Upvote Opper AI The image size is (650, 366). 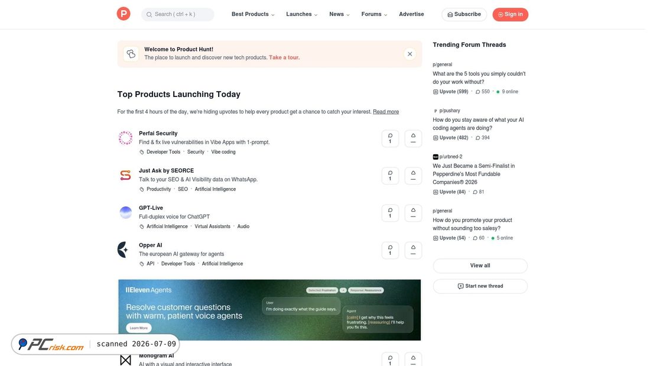point(413,251)
